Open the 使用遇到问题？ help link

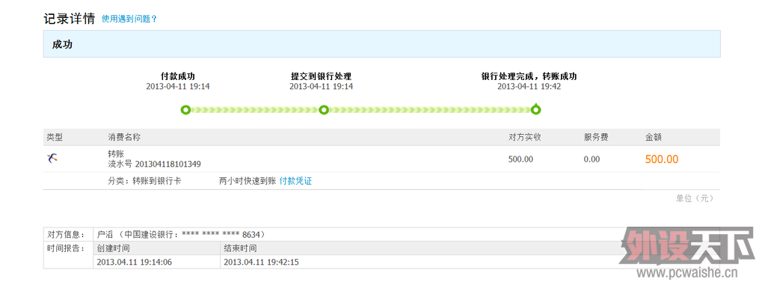129,19
